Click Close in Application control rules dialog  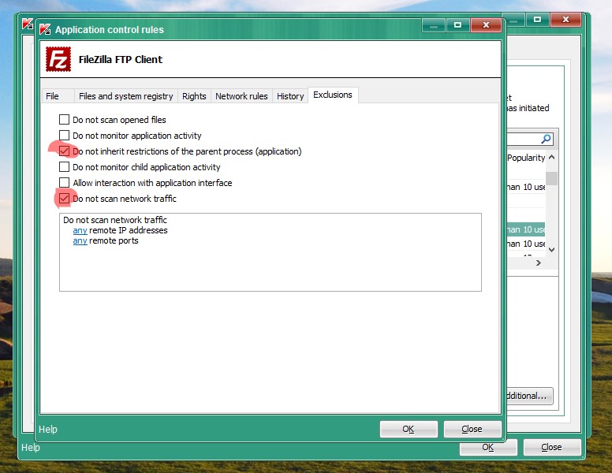coord(472,429)
